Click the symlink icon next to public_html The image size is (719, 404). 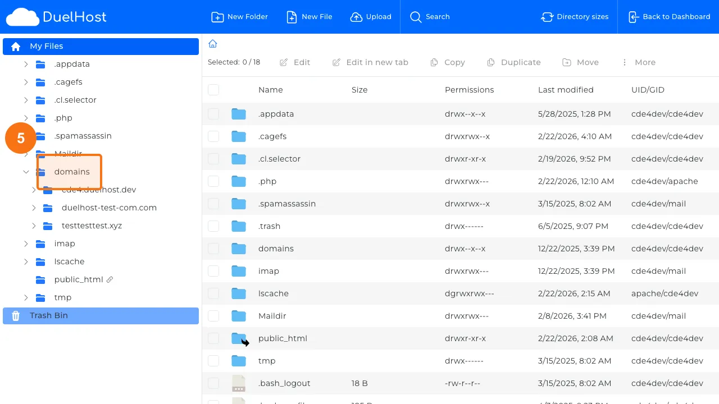pos(110,279)
